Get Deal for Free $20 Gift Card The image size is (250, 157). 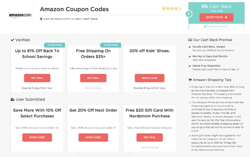[x=149, y=138]
